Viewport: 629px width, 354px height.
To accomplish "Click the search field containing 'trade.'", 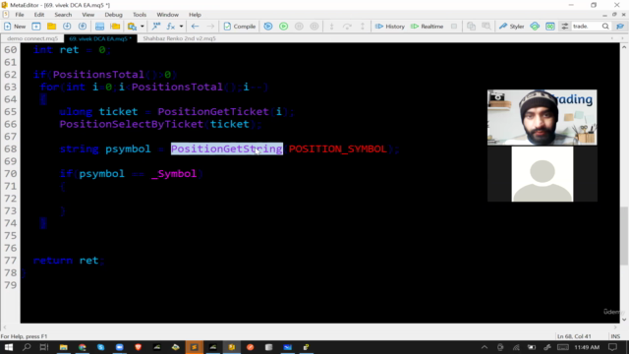I will coord(586,27).
